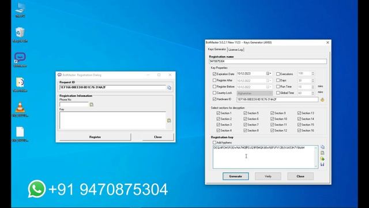This screenshot has height=208, width=369.
Task: Click the Executions value spinner arrows
Action: click(x=312, y=73)
